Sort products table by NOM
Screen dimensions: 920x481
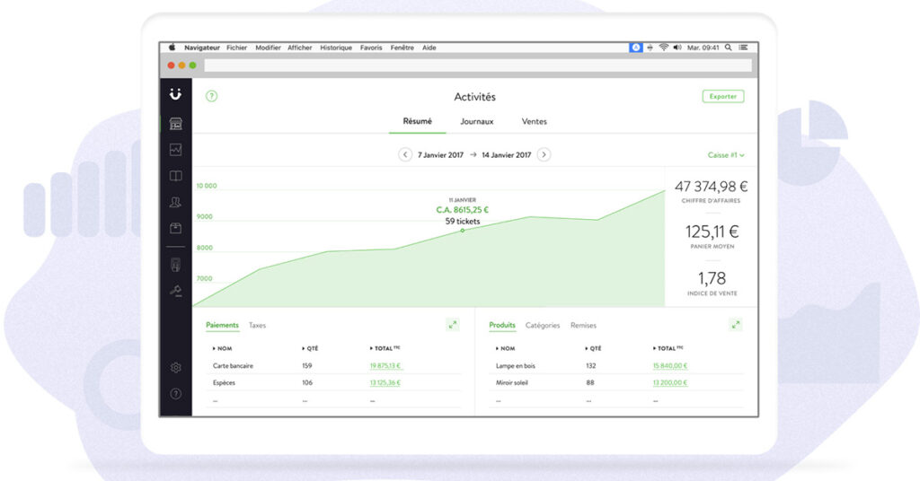point(505,348)
